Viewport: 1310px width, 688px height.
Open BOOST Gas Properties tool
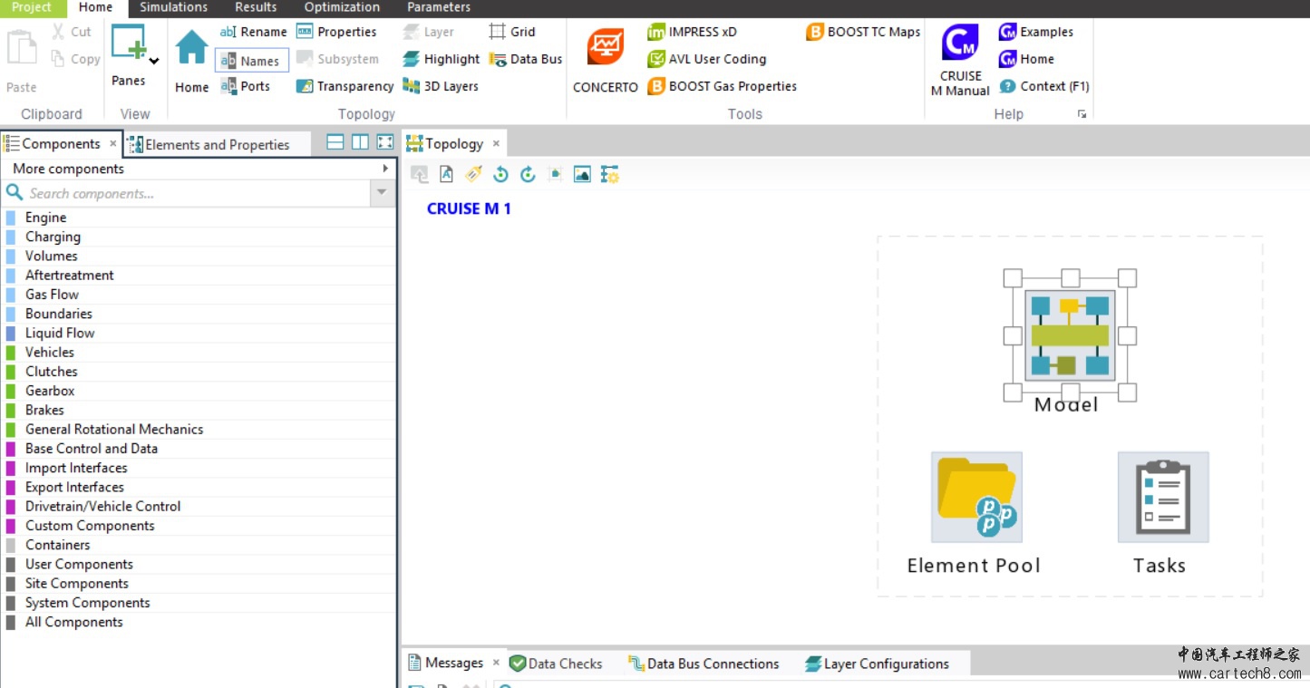pyautogui.click(x=722, y=86)
